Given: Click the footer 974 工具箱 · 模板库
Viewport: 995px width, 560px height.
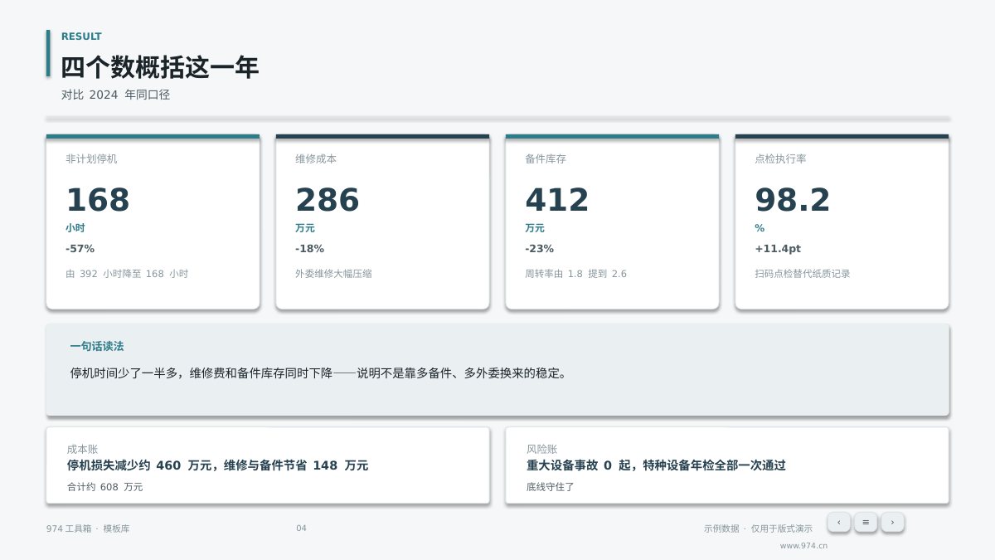Looking at the screenshot, I should 88,528.
